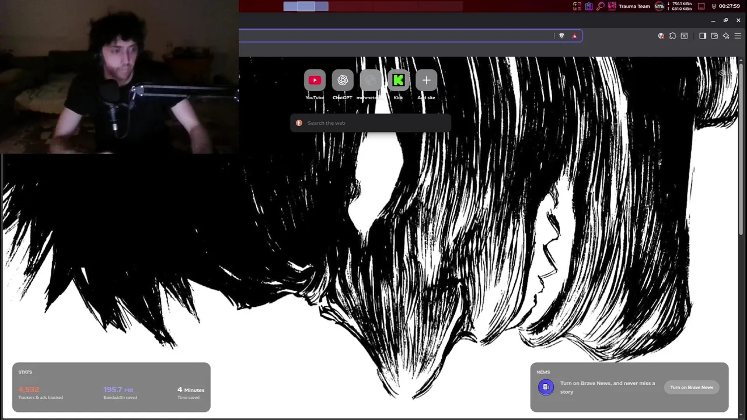Open the Brave Wallet icon

pyautogui.click(x=714, y=36)
